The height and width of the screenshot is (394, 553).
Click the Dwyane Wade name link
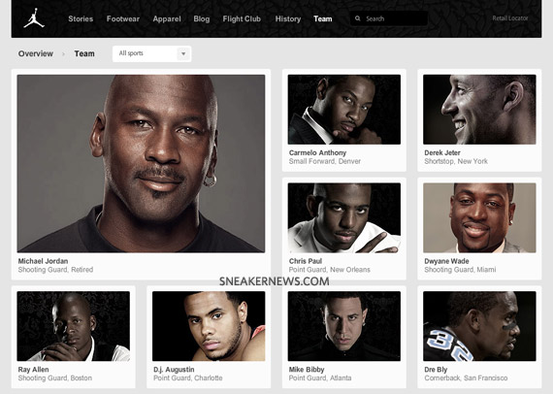click(x=446, y=261)
